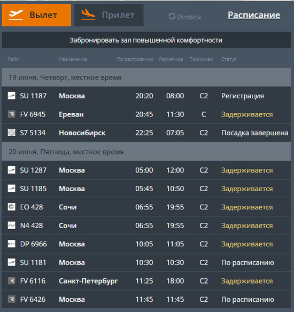Screen dimensions: 294x312
Task: Click airline icon next to FV 6116
Action: click(x=12, y=281)
